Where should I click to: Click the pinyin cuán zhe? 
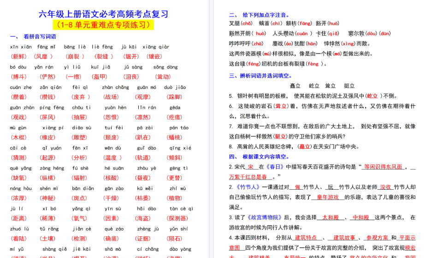[x=21, y=87]
